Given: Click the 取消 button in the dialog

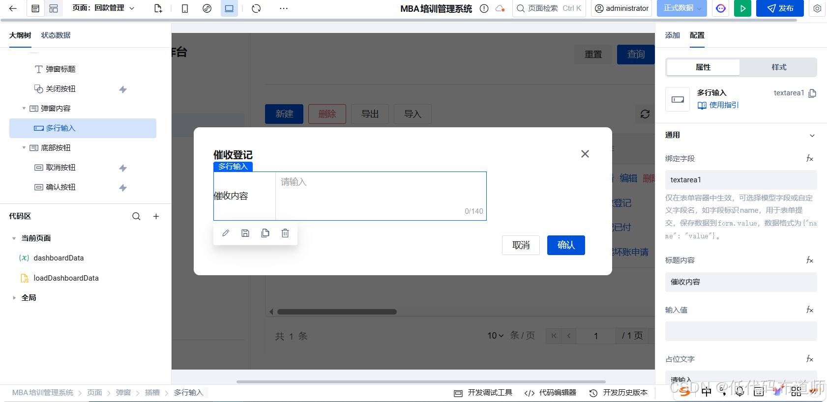Looking at the screenshot, I should click(x=521, y=245).
